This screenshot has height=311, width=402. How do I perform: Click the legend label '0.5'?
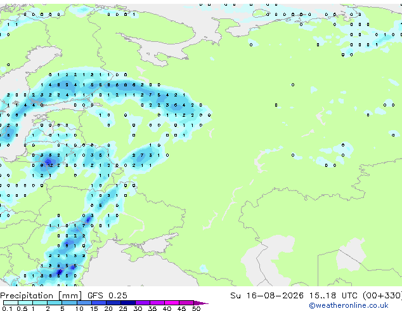coord(22,308)
